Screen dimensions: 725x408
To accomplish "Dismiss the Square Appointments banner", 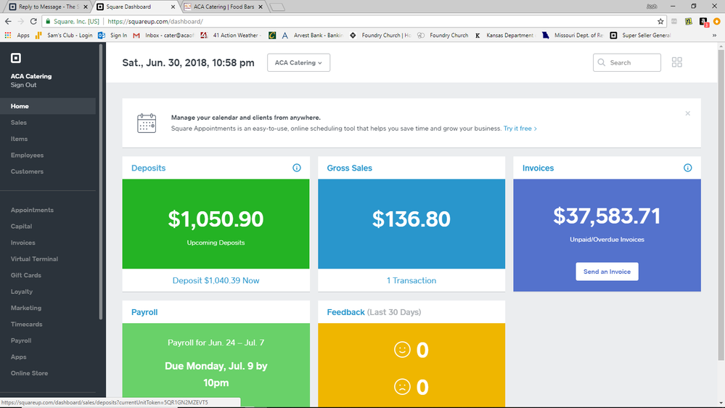I will tap(687, 113).
